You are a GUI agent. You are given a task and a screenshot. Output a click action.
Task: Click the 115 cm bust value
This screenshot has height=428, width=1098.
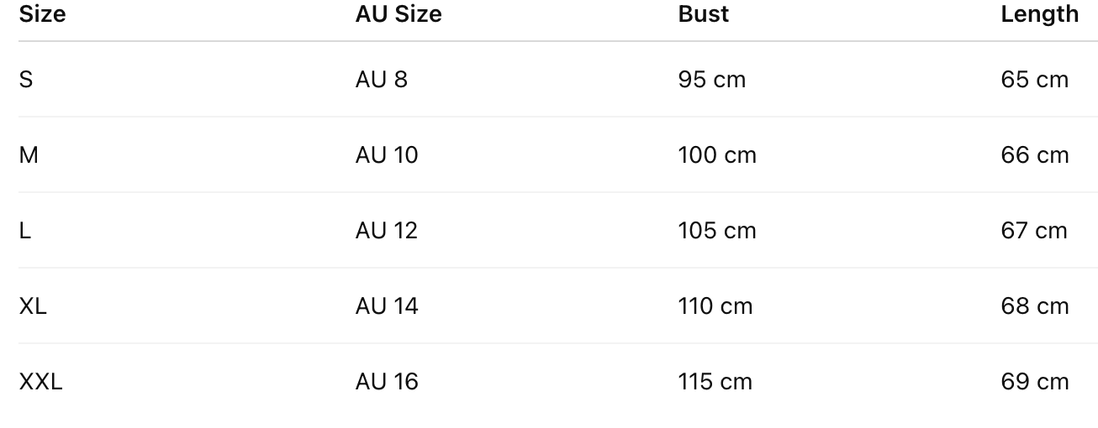pos(715,382)
